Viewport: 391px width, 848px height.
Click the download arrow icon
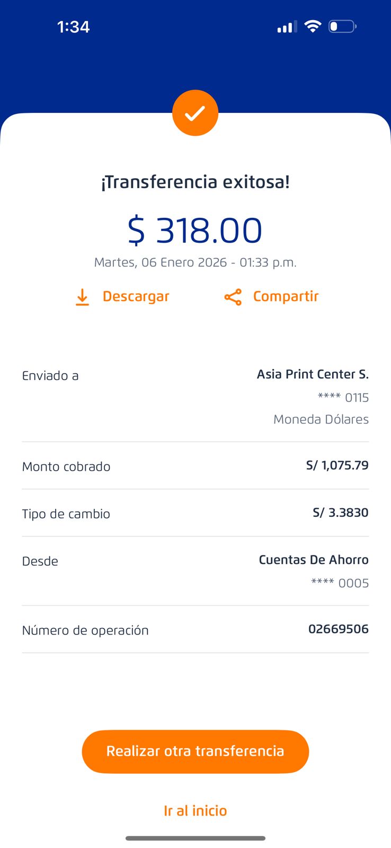tap(82, 297)
